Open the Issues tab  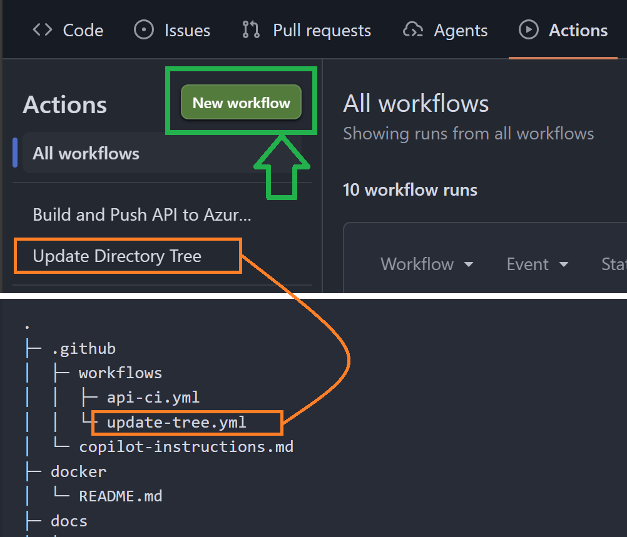pyautogui.click(x=172, y=31)
